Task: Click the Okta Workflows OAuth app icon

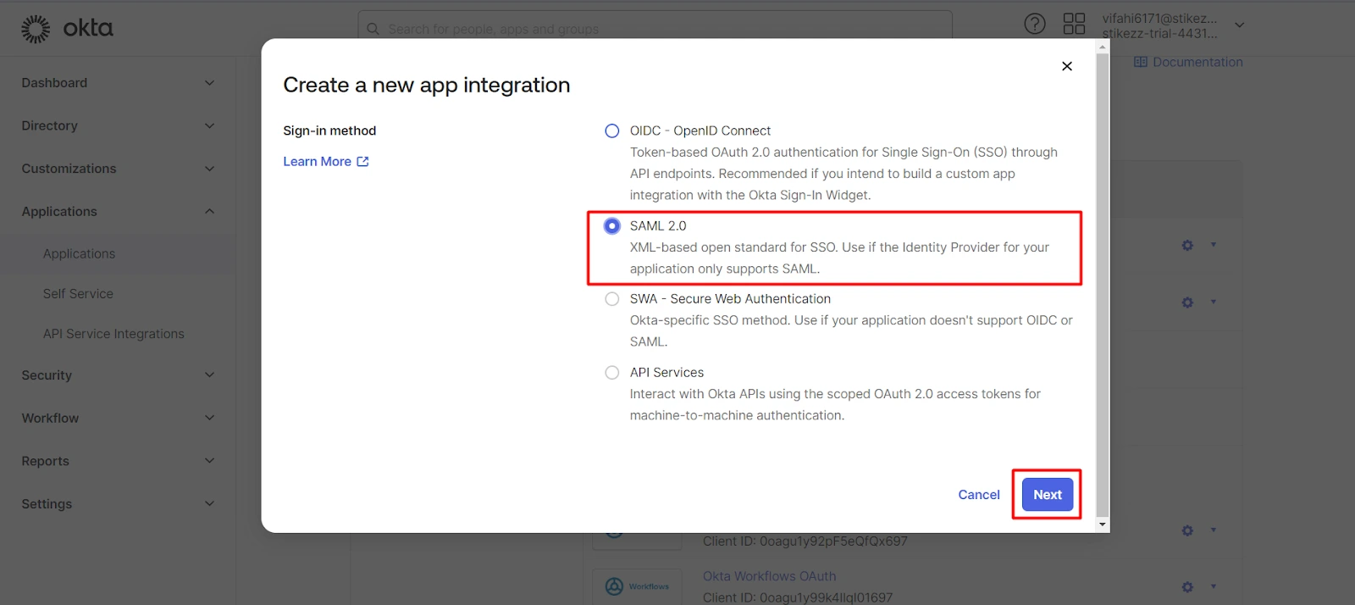Action: tap(638, 586)
